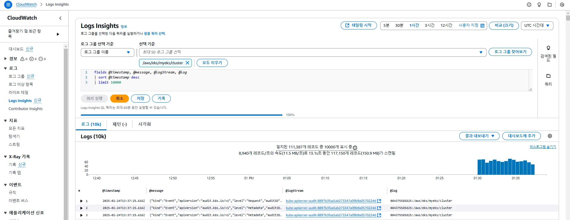Expand the 경보 alarms tree section
The image size is (570, 220).
[5, 59]
